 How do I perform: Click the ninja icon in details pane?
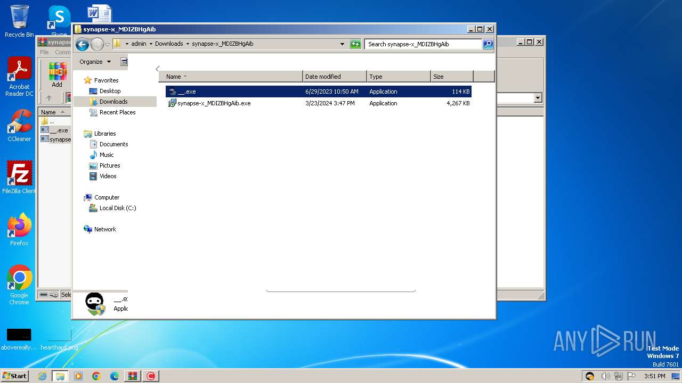(95, 304)
